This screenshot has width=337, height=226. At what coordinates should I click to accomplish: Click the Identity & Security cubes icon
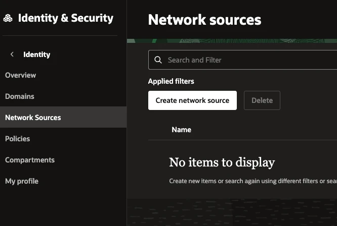[8, 18]
